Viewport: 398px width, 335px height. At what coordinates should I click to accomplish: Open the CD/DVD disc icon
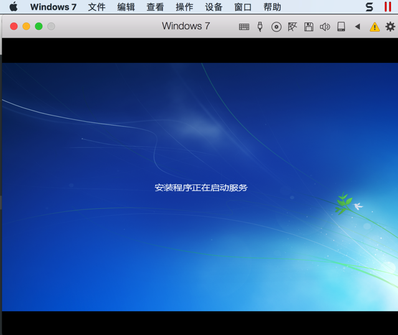pos(276,27)
